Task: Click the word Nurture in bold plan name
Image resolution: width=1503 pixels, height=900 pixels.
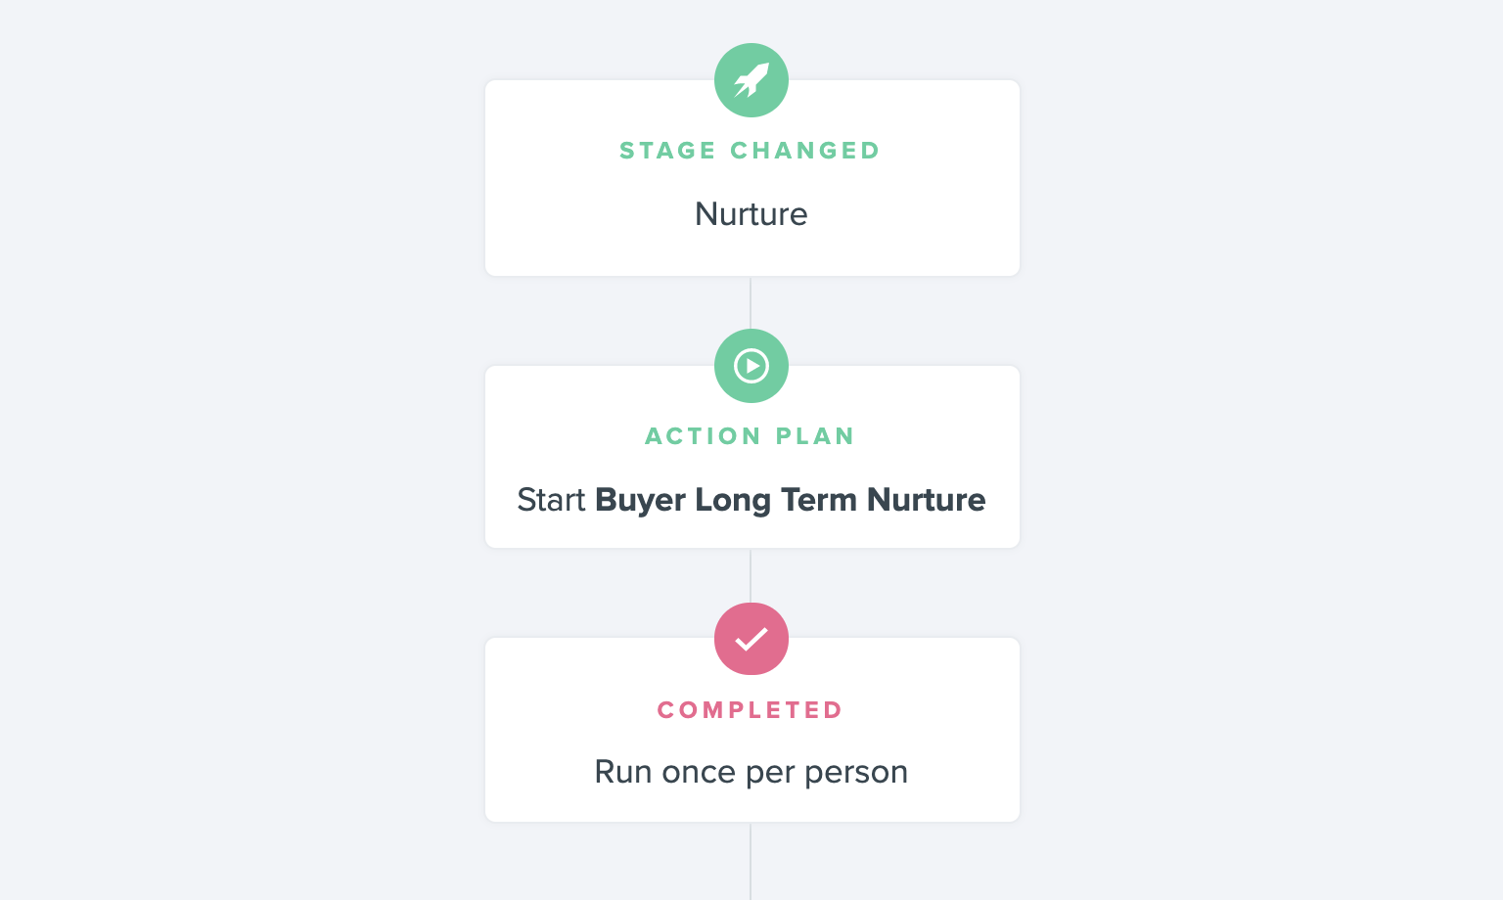Action: (x=927, y=500)
